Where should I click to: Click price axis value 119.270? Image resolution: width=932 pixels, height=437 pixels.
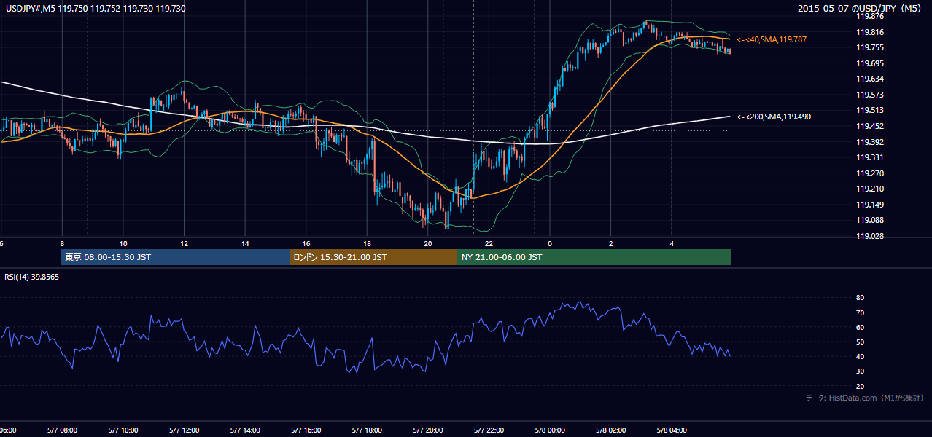pyautogui.click(x=870, y=173)
